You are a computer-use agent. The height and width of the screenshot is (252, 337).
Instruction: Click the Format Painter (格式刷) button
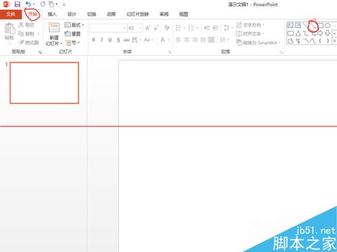point(29,42)
